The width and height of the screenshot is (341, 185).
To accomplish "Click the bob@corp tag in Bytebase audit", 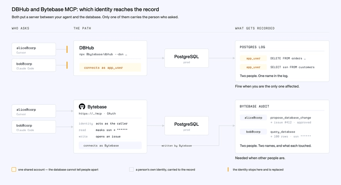I will point(253,132).
